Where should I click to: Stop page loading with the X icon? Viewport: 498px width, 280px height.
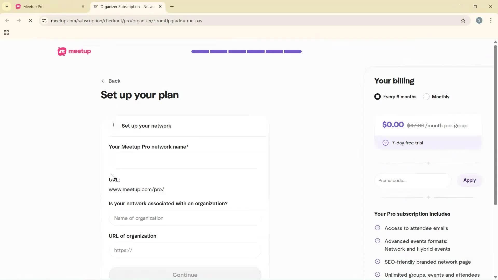30,20
